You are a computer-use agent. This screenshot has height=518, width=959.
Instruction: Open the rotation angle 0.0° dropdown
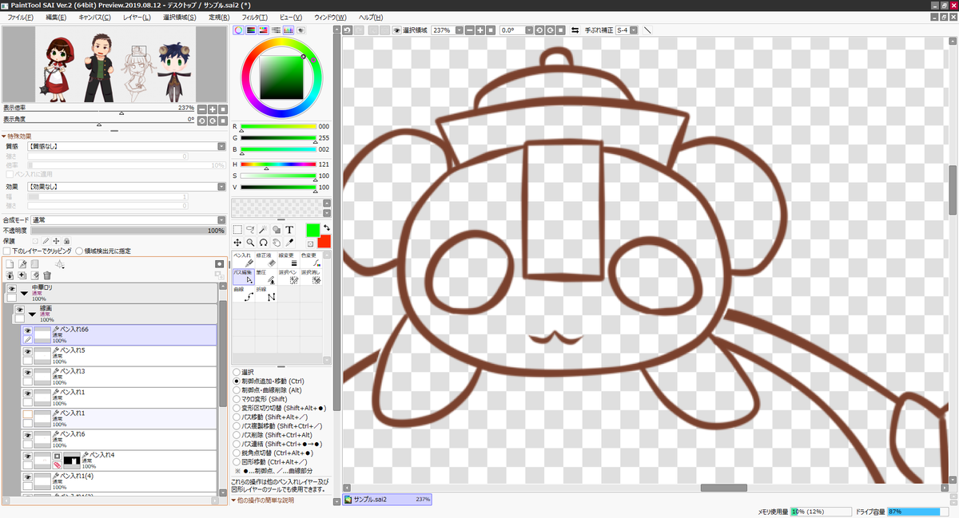[x=527, y=30]
